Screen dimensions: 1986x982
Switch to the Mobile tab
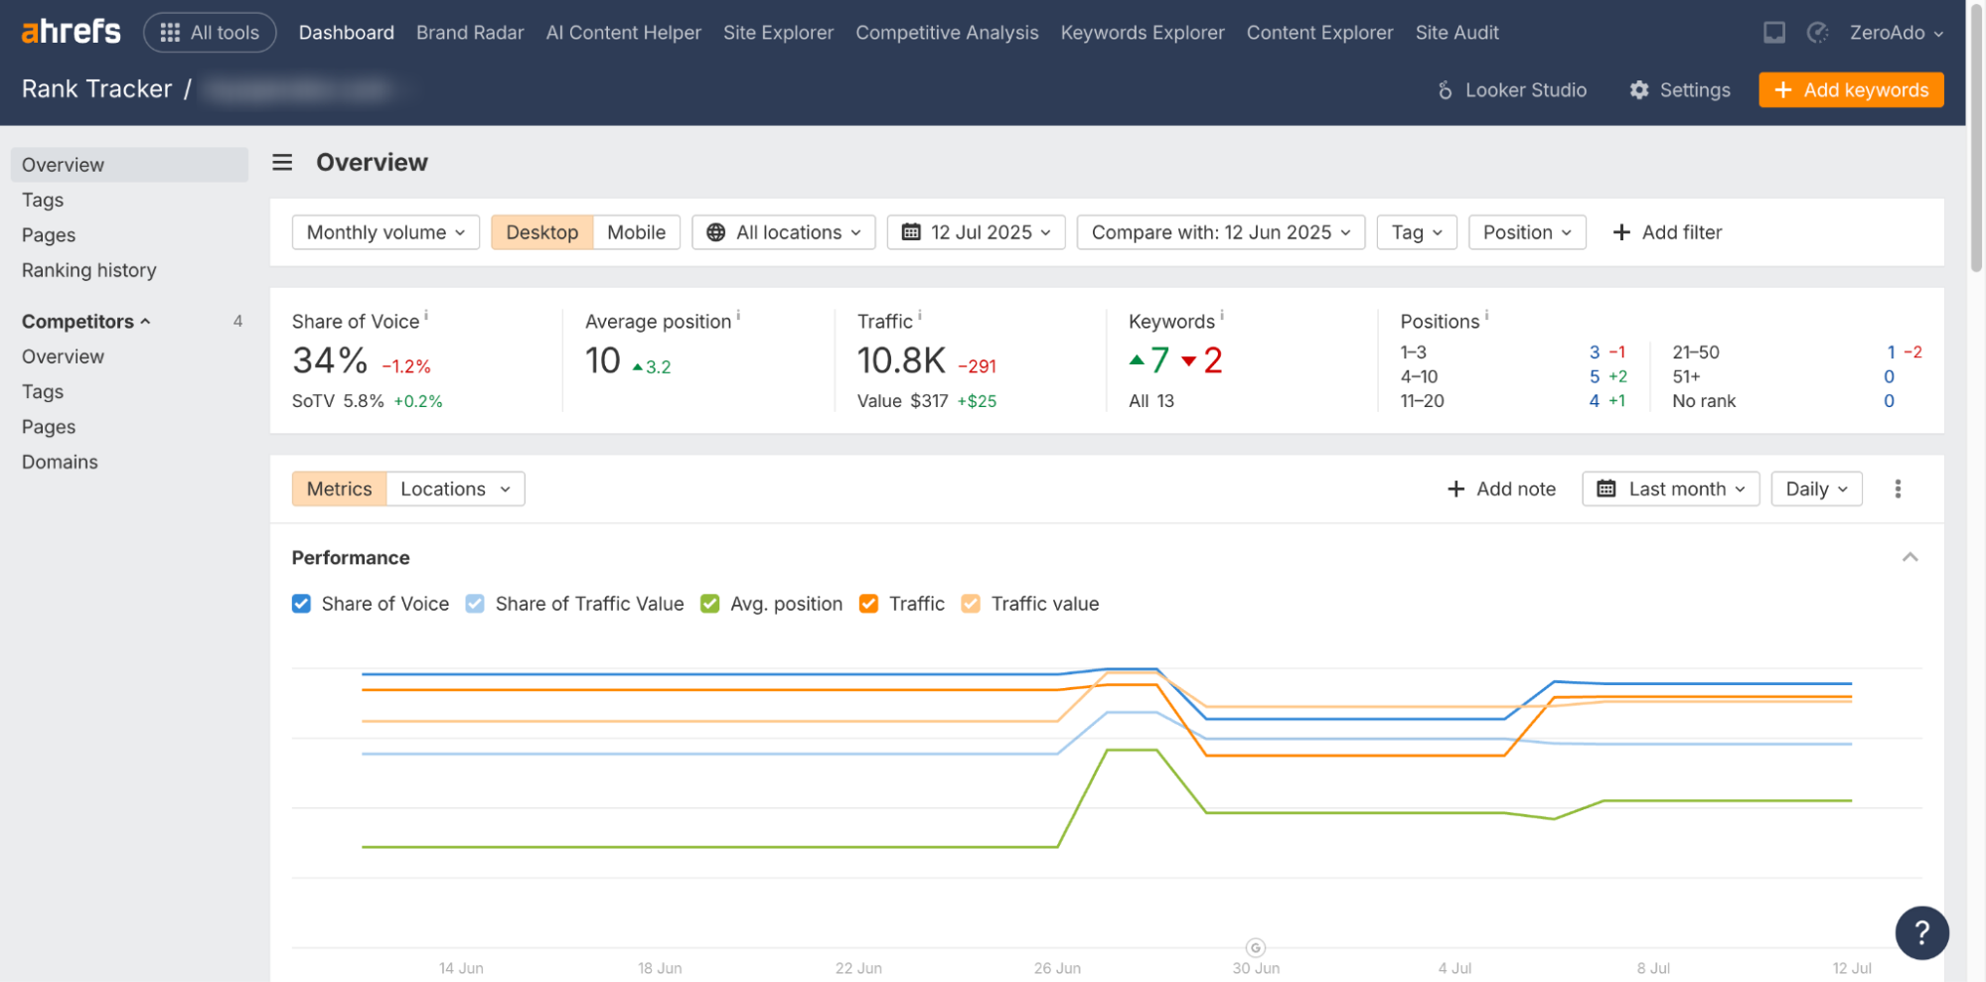tap(636, 232)
